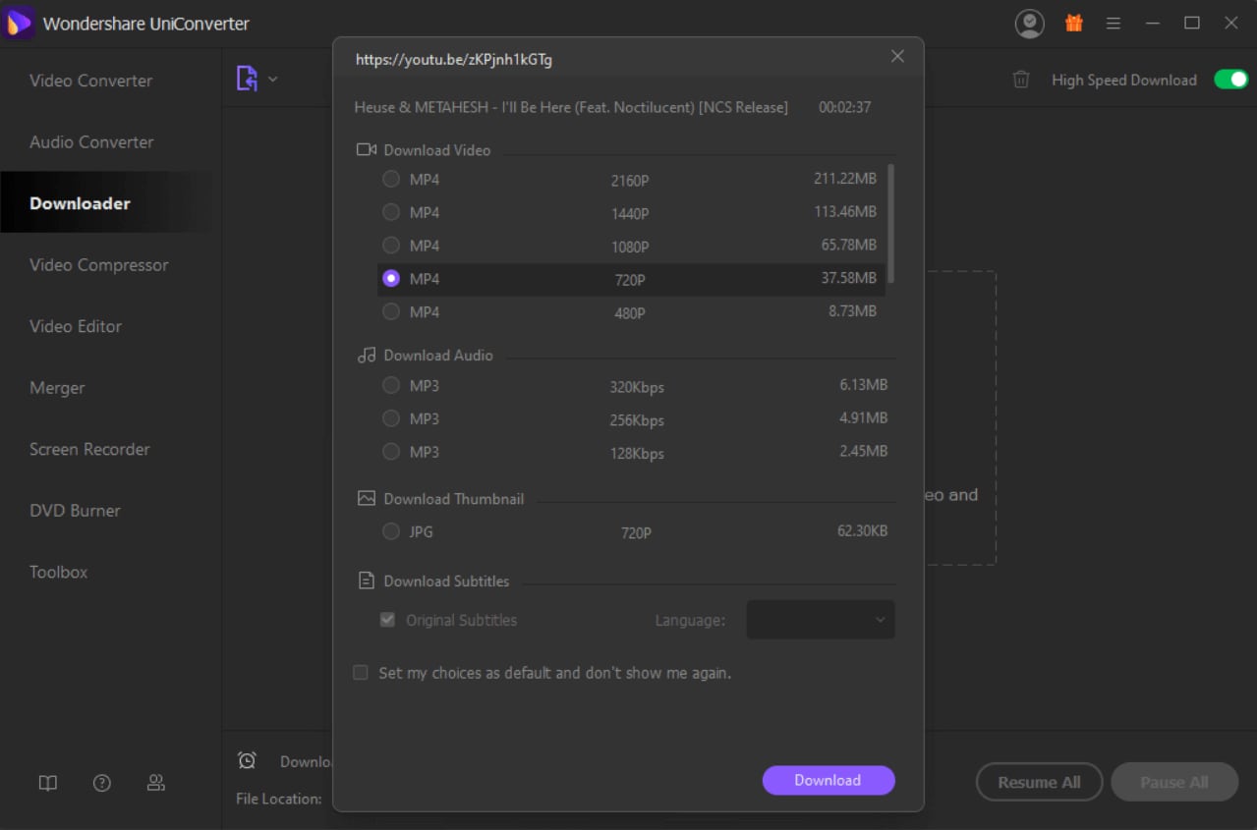
Task: Toggle the High Speed Download switch
Action: pos(1230,80)
